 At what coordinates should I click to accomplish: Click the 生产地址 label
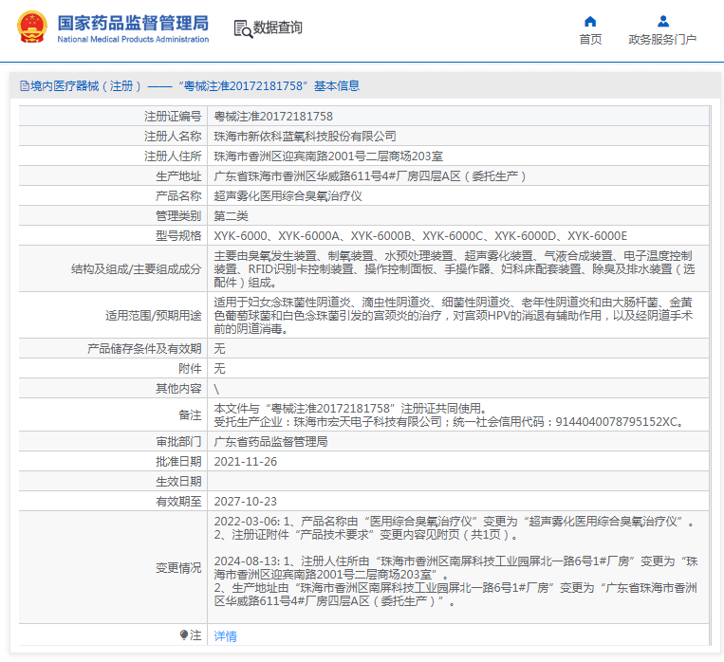(178, 175)
